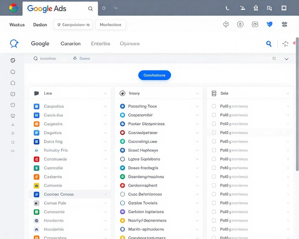Click the red circle icon beside Gasraailpehaoer

tap(122, 133)
